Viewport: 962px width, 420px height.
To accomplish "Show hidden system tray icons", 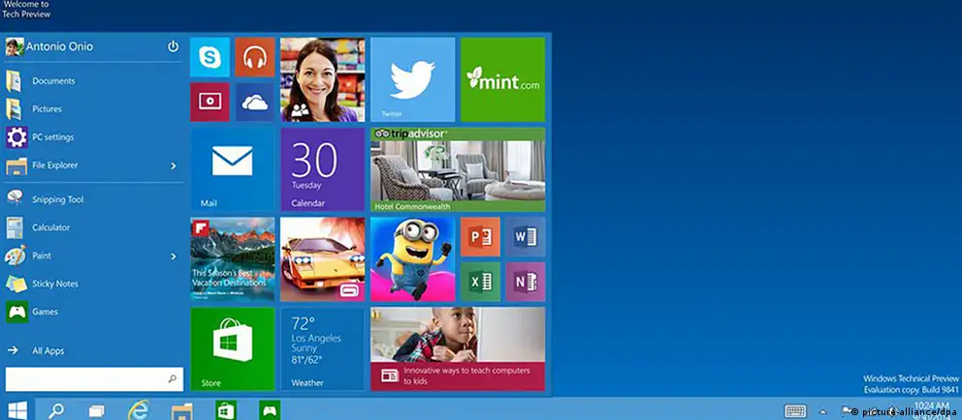I will (x=823, y=410).
